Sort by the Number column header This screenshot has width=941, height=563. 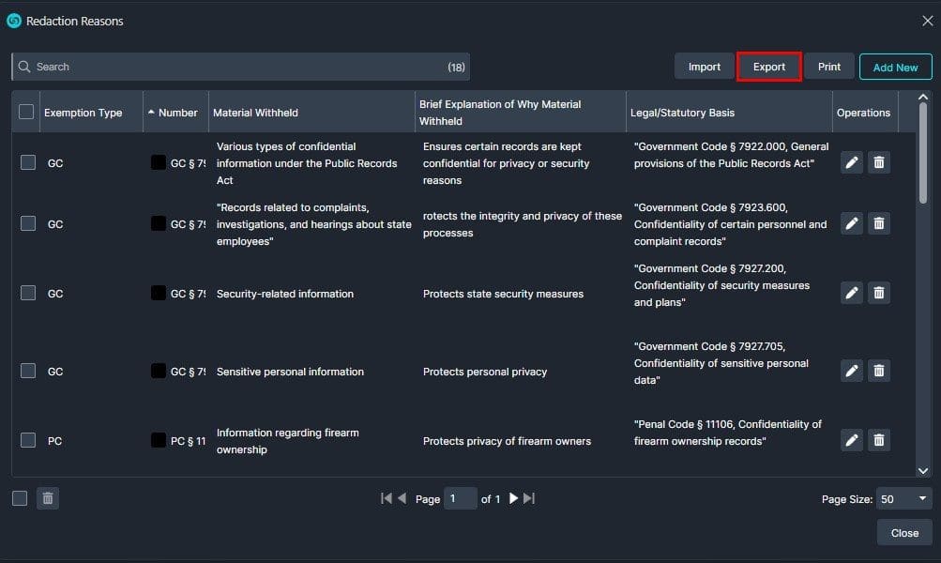(177, 113)
